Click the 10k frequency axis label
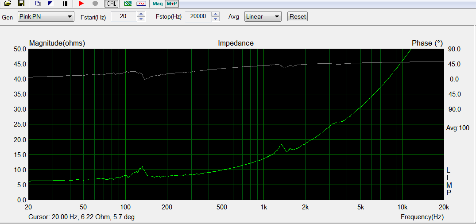The image size is (476, 224). point(402,208)
